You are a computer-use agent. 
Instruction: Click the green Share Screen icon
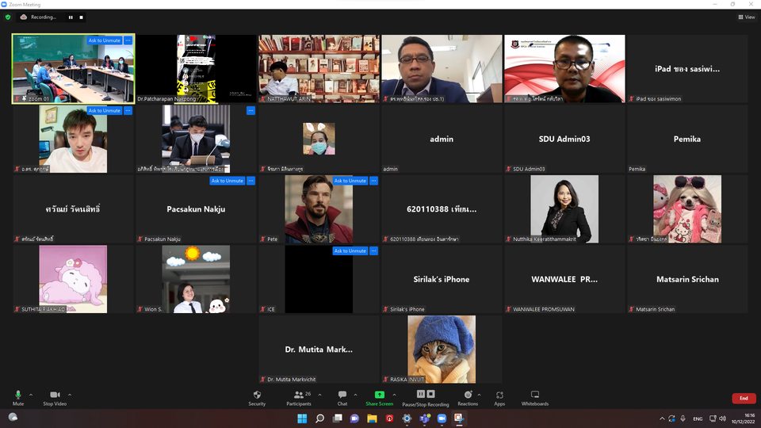pos(379,394)
